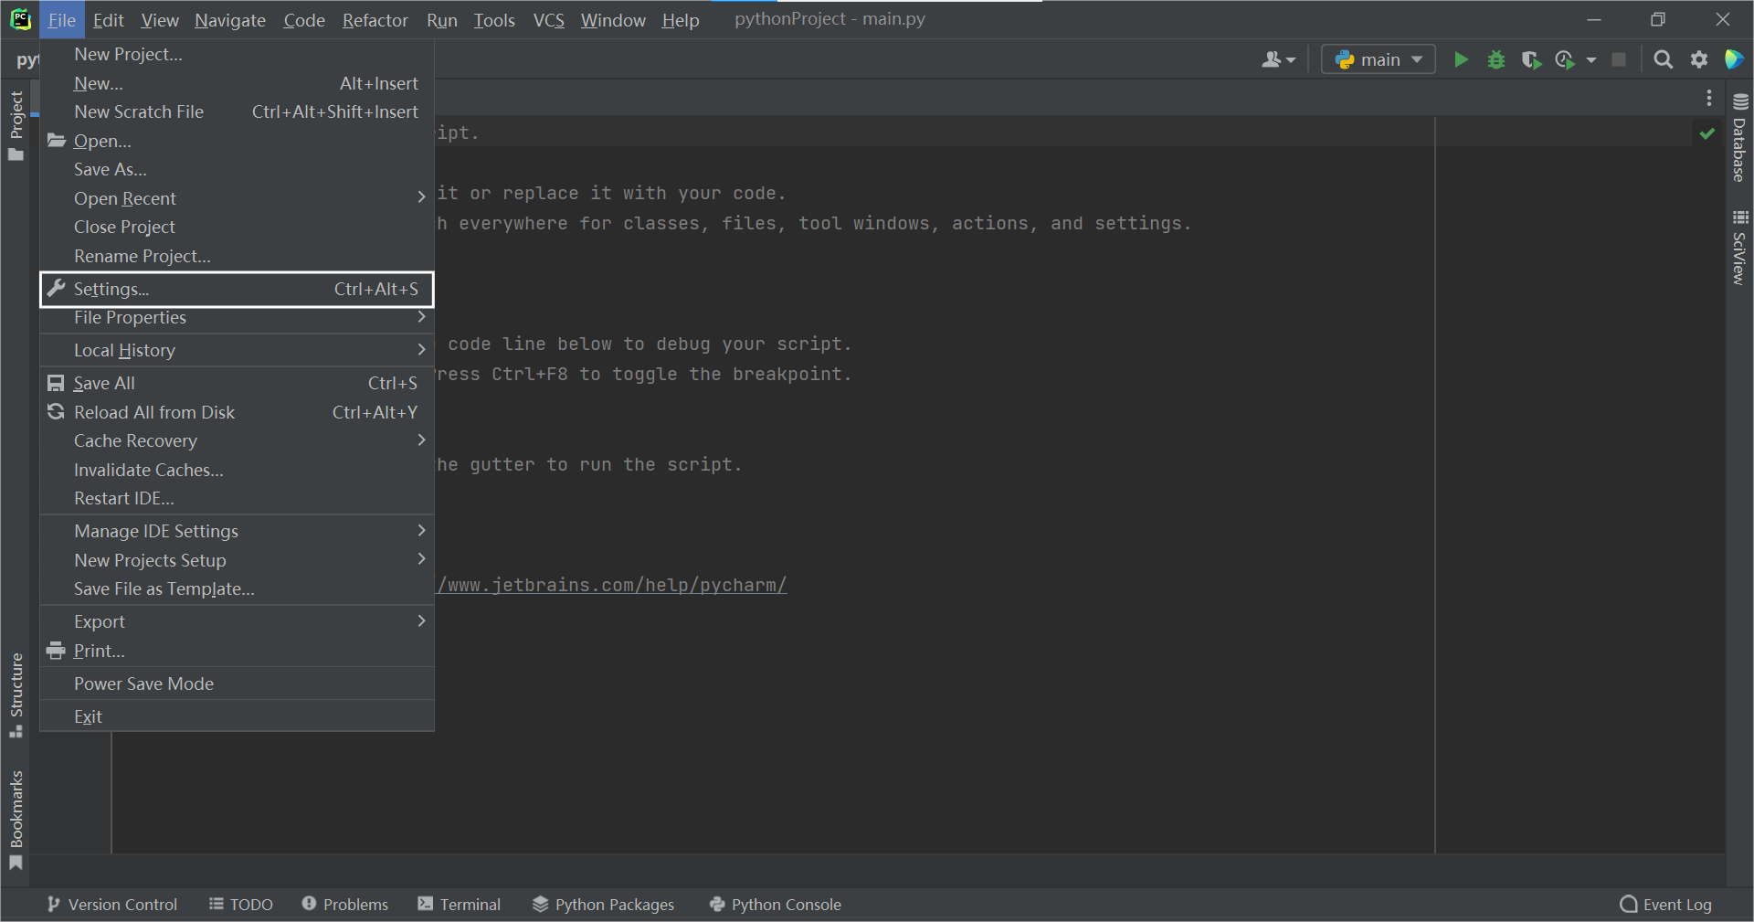Open the Terminal tool window
This screenshot has height=922, width=1754.
(x=460, y=904)
